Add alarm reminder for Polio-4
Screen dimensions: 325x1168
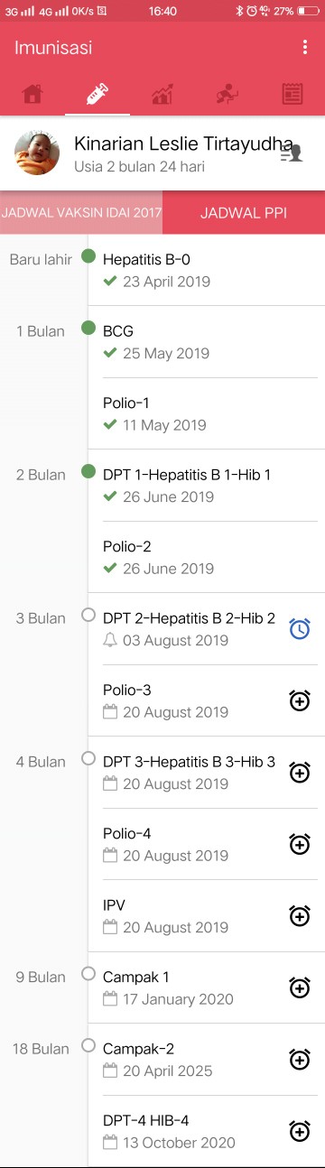point(300,844)
